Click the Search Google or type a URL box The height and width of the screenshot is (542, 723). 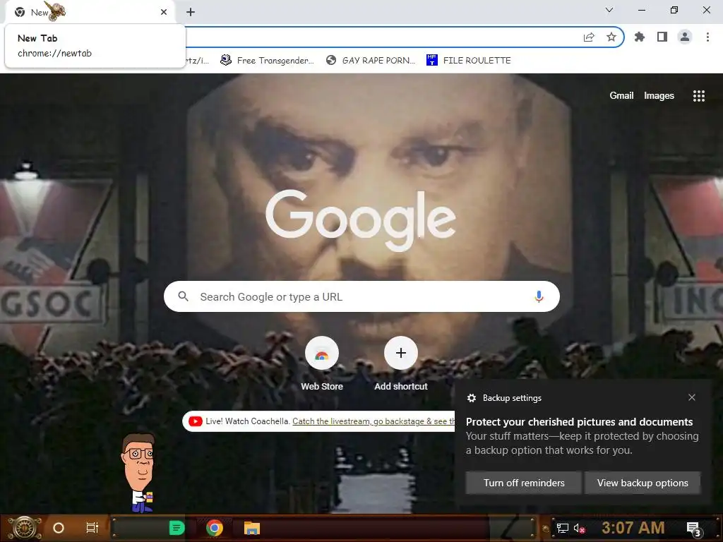pos(361,296)
